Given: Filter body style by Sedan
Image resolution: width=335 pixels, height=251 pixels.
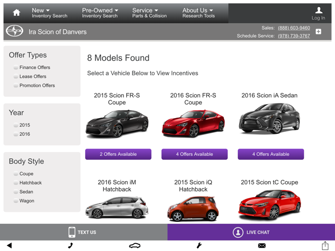Looking at the screenshot, I should click(x=23, y=192).
